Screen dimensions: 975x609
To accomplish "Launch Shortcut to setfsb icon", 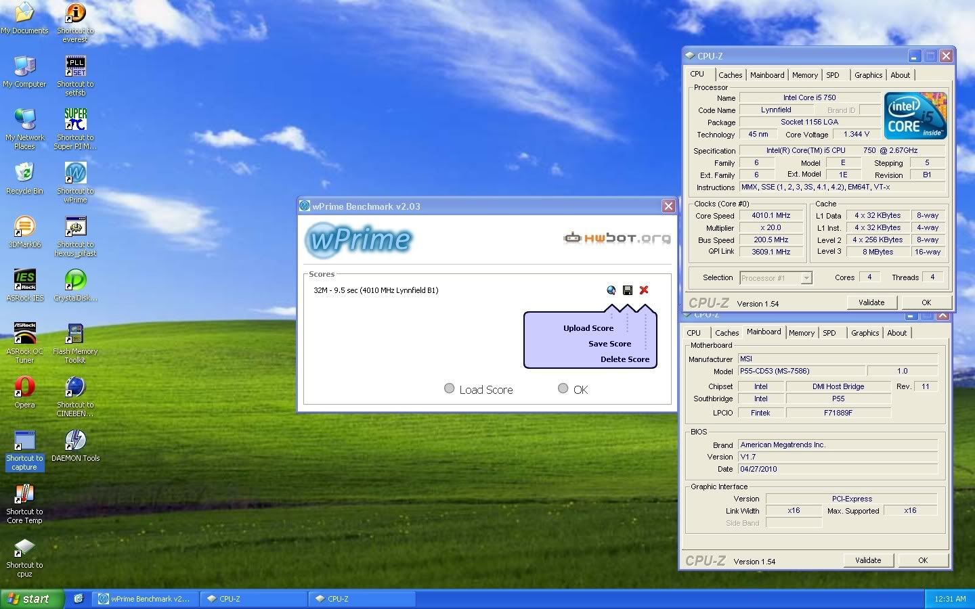I will pos(75,76).
